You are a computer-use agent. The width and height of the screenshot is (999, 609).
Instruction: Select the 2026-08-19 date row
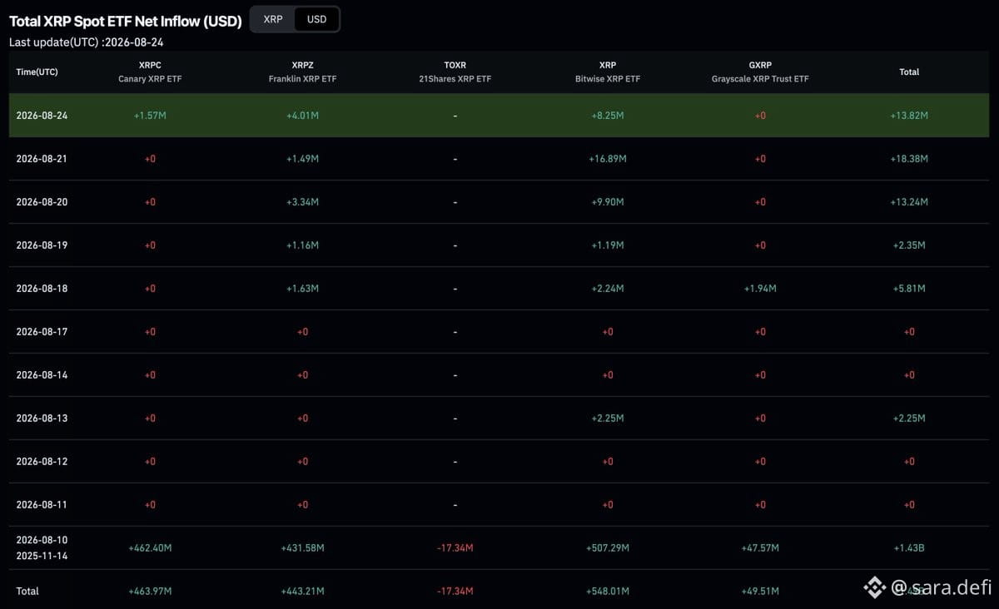click(499, 245)
